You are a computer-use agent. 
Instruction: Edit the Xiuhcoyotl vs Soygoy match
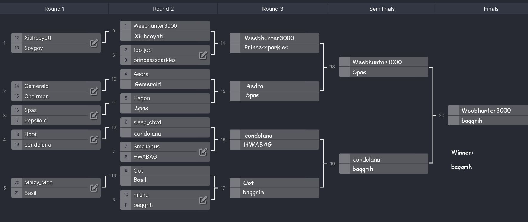click(94, 43)
